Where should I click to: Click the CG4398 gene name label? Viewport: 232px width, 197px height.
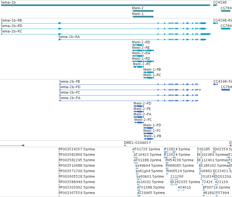coord(220,2)
